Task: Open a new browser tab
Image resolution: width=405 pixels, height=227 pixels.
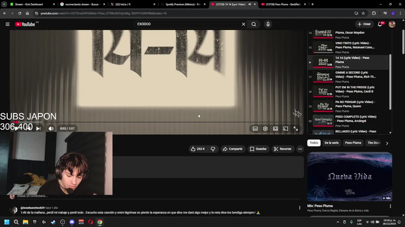Action: 313,4
